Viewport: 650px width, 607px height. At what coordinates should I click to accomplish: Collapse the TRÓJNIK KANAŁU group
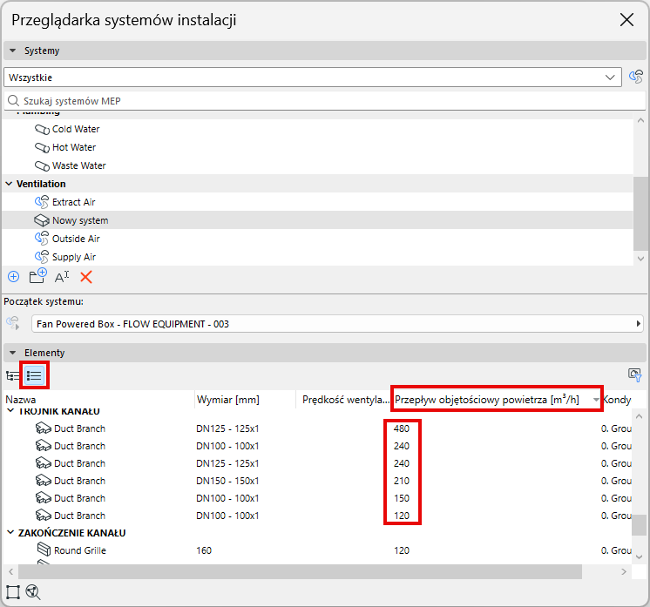10,411
